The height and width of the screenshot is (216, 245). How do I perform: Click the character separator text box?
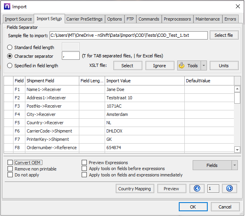click(x=71, y=56)
